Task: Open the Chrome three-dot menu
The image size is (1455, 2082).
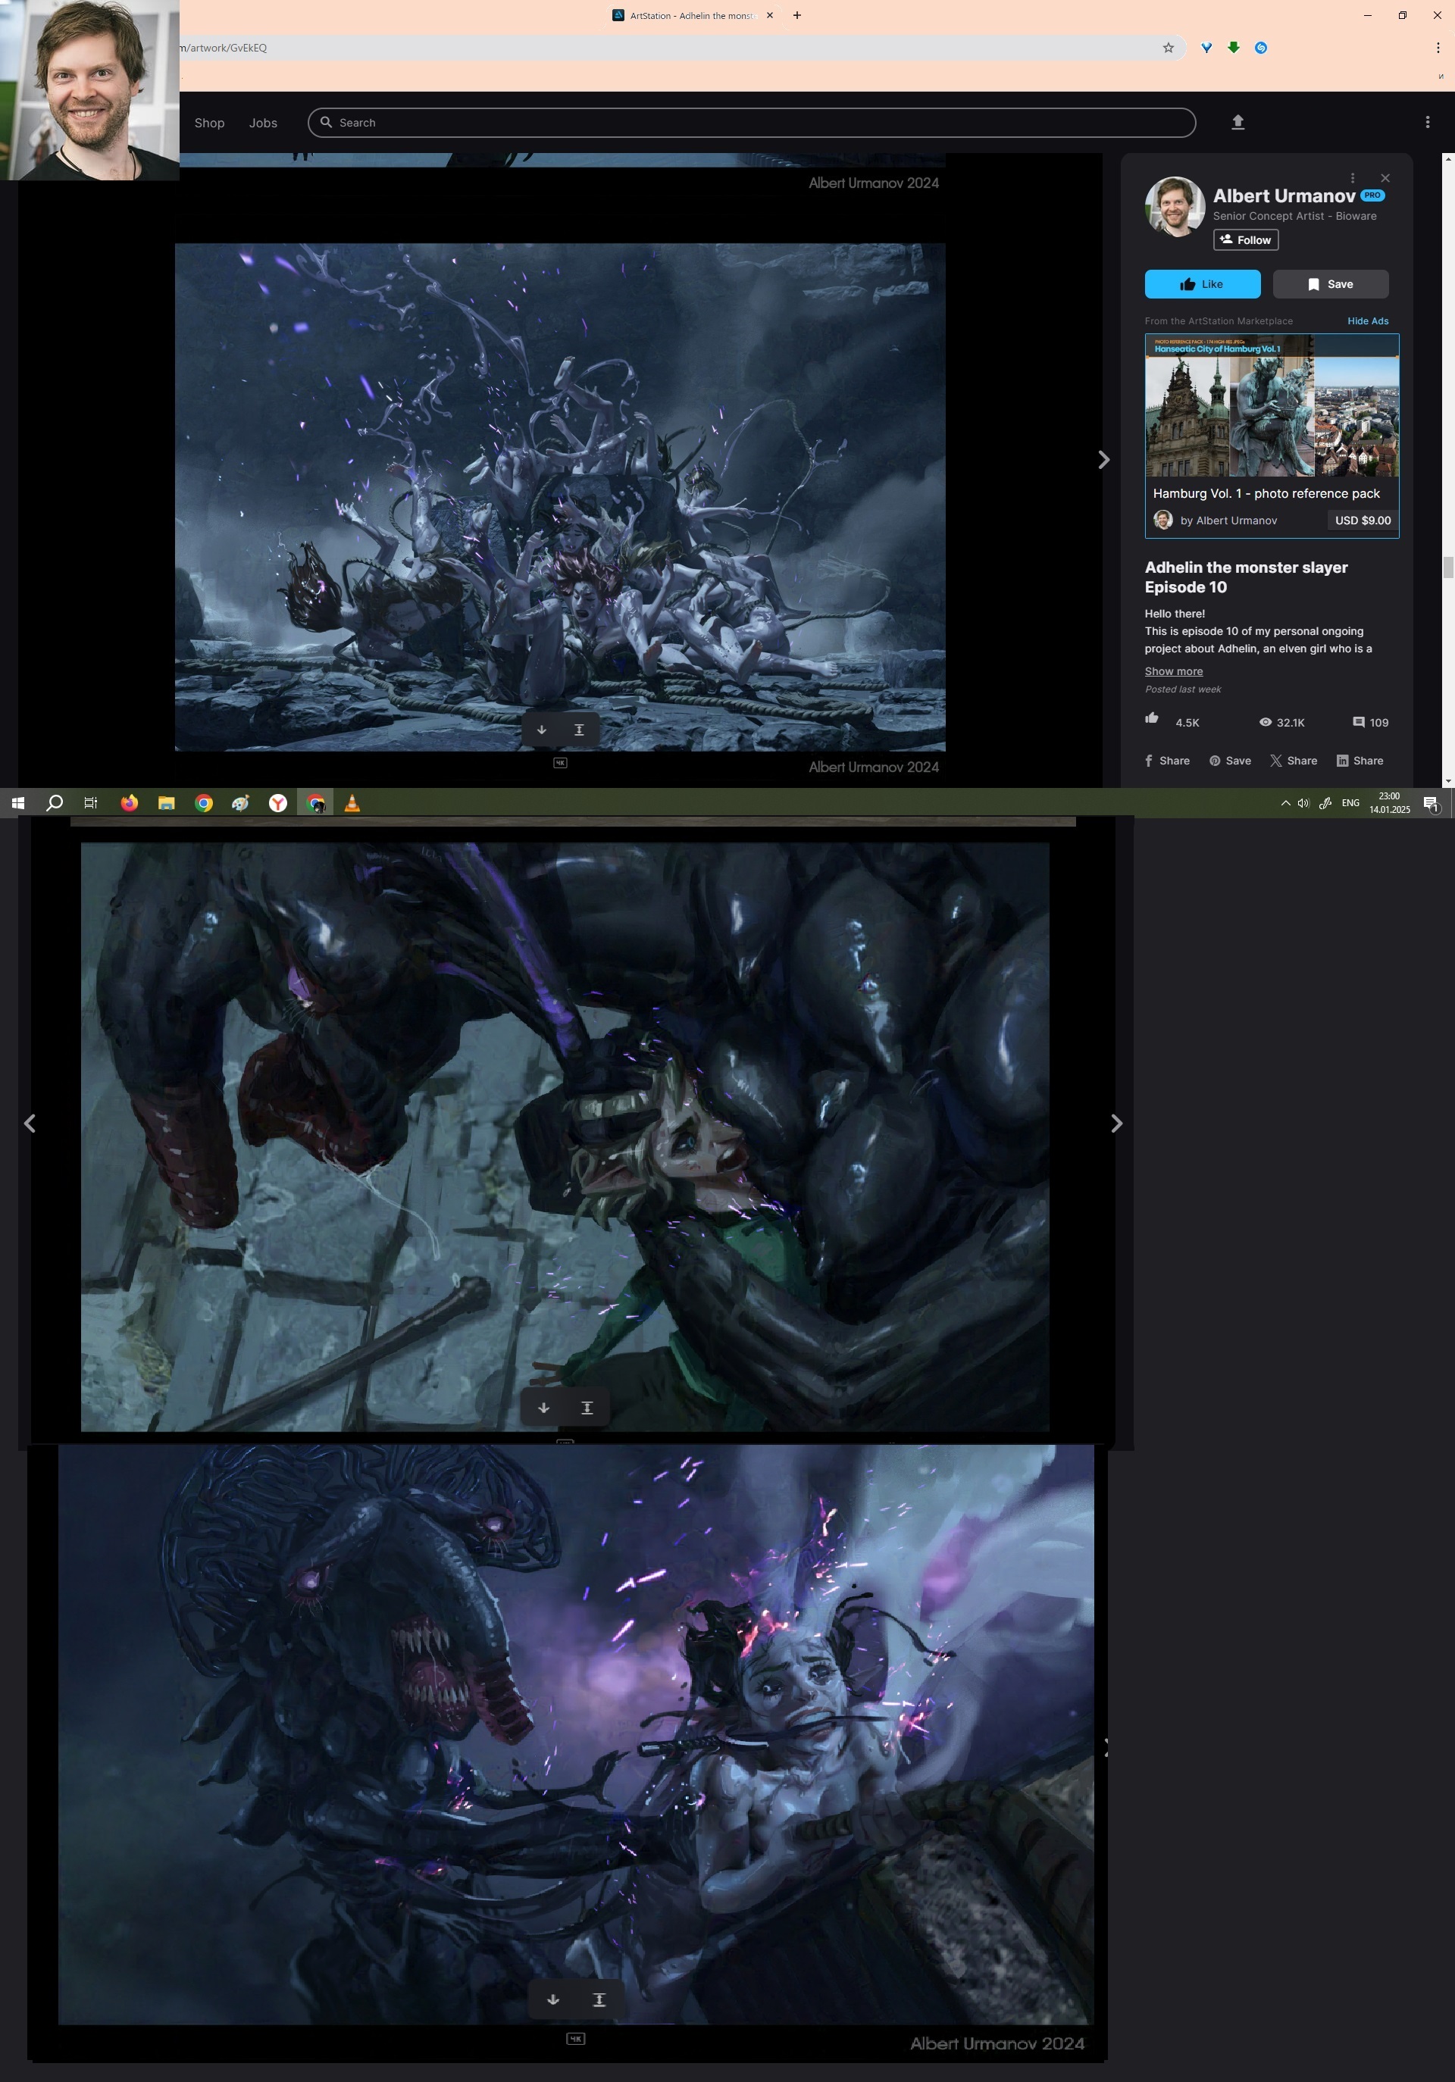Action: coord(1438,48)
